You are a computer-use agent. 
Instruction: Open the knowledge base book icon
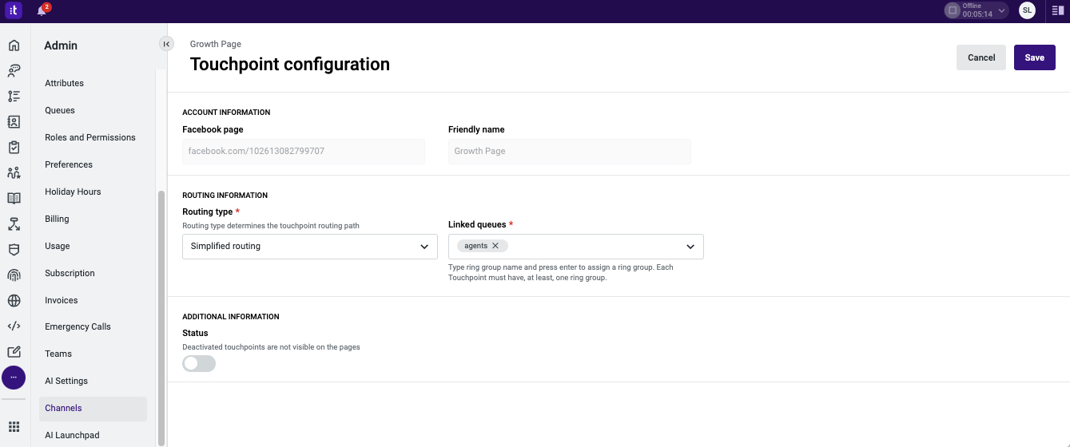click(14, 198)
